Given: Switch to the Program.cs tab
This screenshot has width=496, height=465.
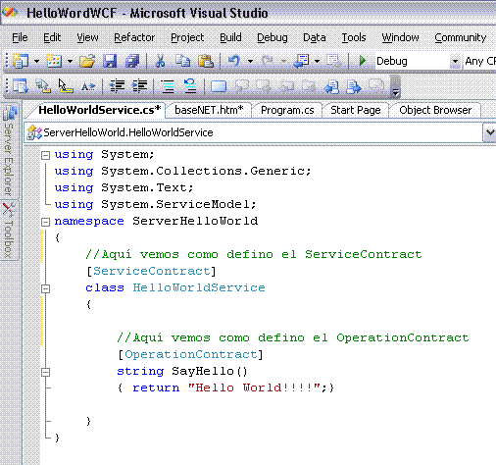Looking at the screenshot, I should pos(287,110).
